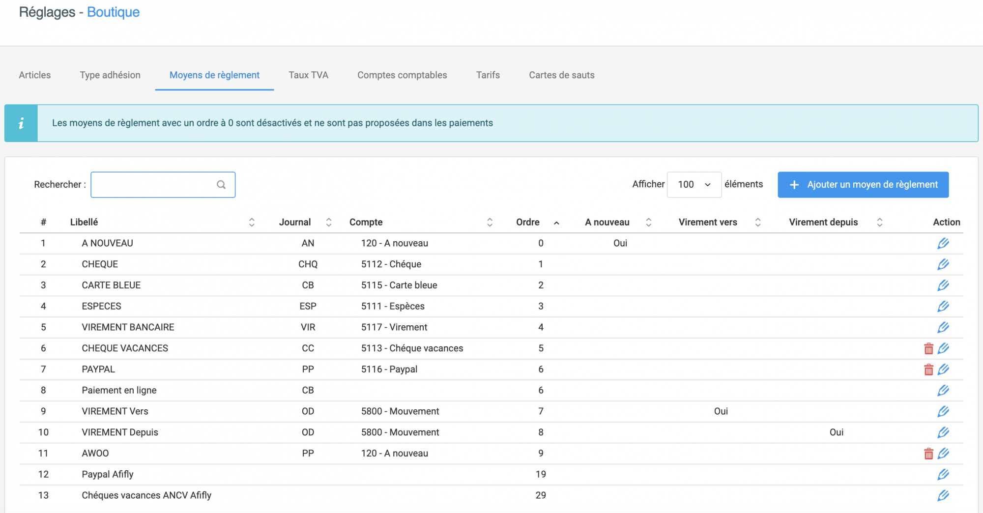The height and width of the screenshot is (513, 983).
Task: Select the 5116 - Paypal cell
Action: [389, 370]
